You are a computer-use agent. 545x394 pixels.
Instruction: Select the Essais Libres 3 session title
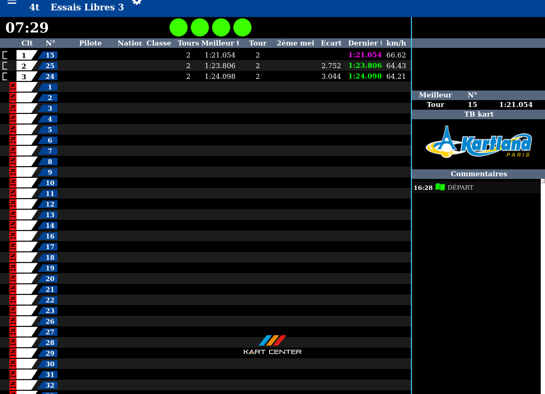point(87,7)
